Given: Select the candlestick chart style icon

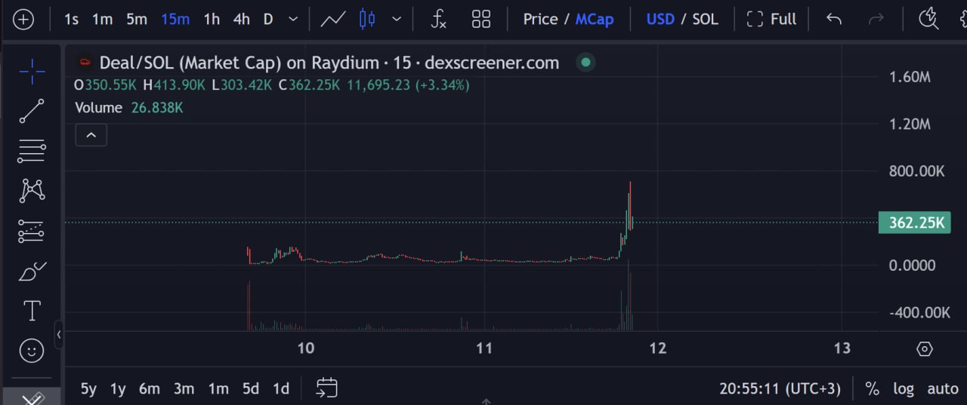Looking at the screenshot, I should (367, 19).
